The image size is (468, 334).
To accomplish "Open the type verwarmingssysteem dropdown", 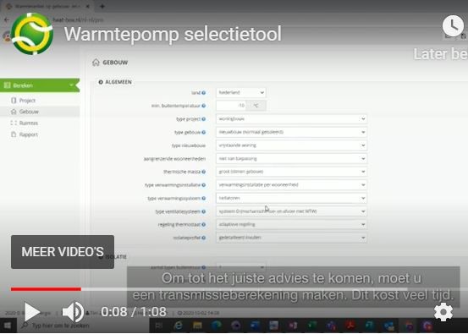I will pos(291,198).
